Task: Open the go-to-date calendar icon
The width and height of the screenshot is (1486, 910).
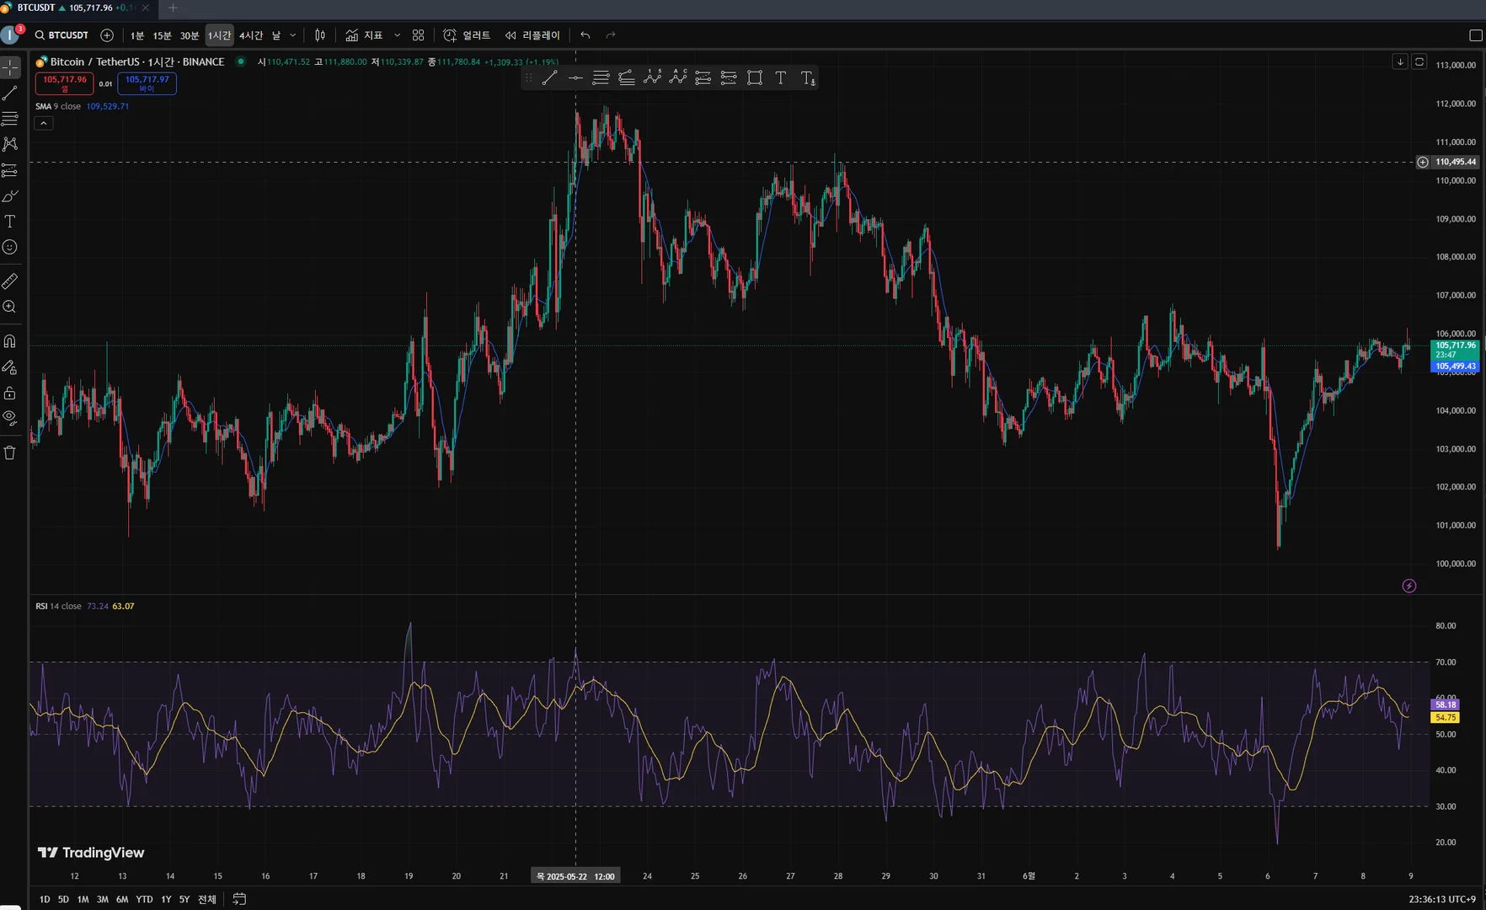Action: (239, 899)
